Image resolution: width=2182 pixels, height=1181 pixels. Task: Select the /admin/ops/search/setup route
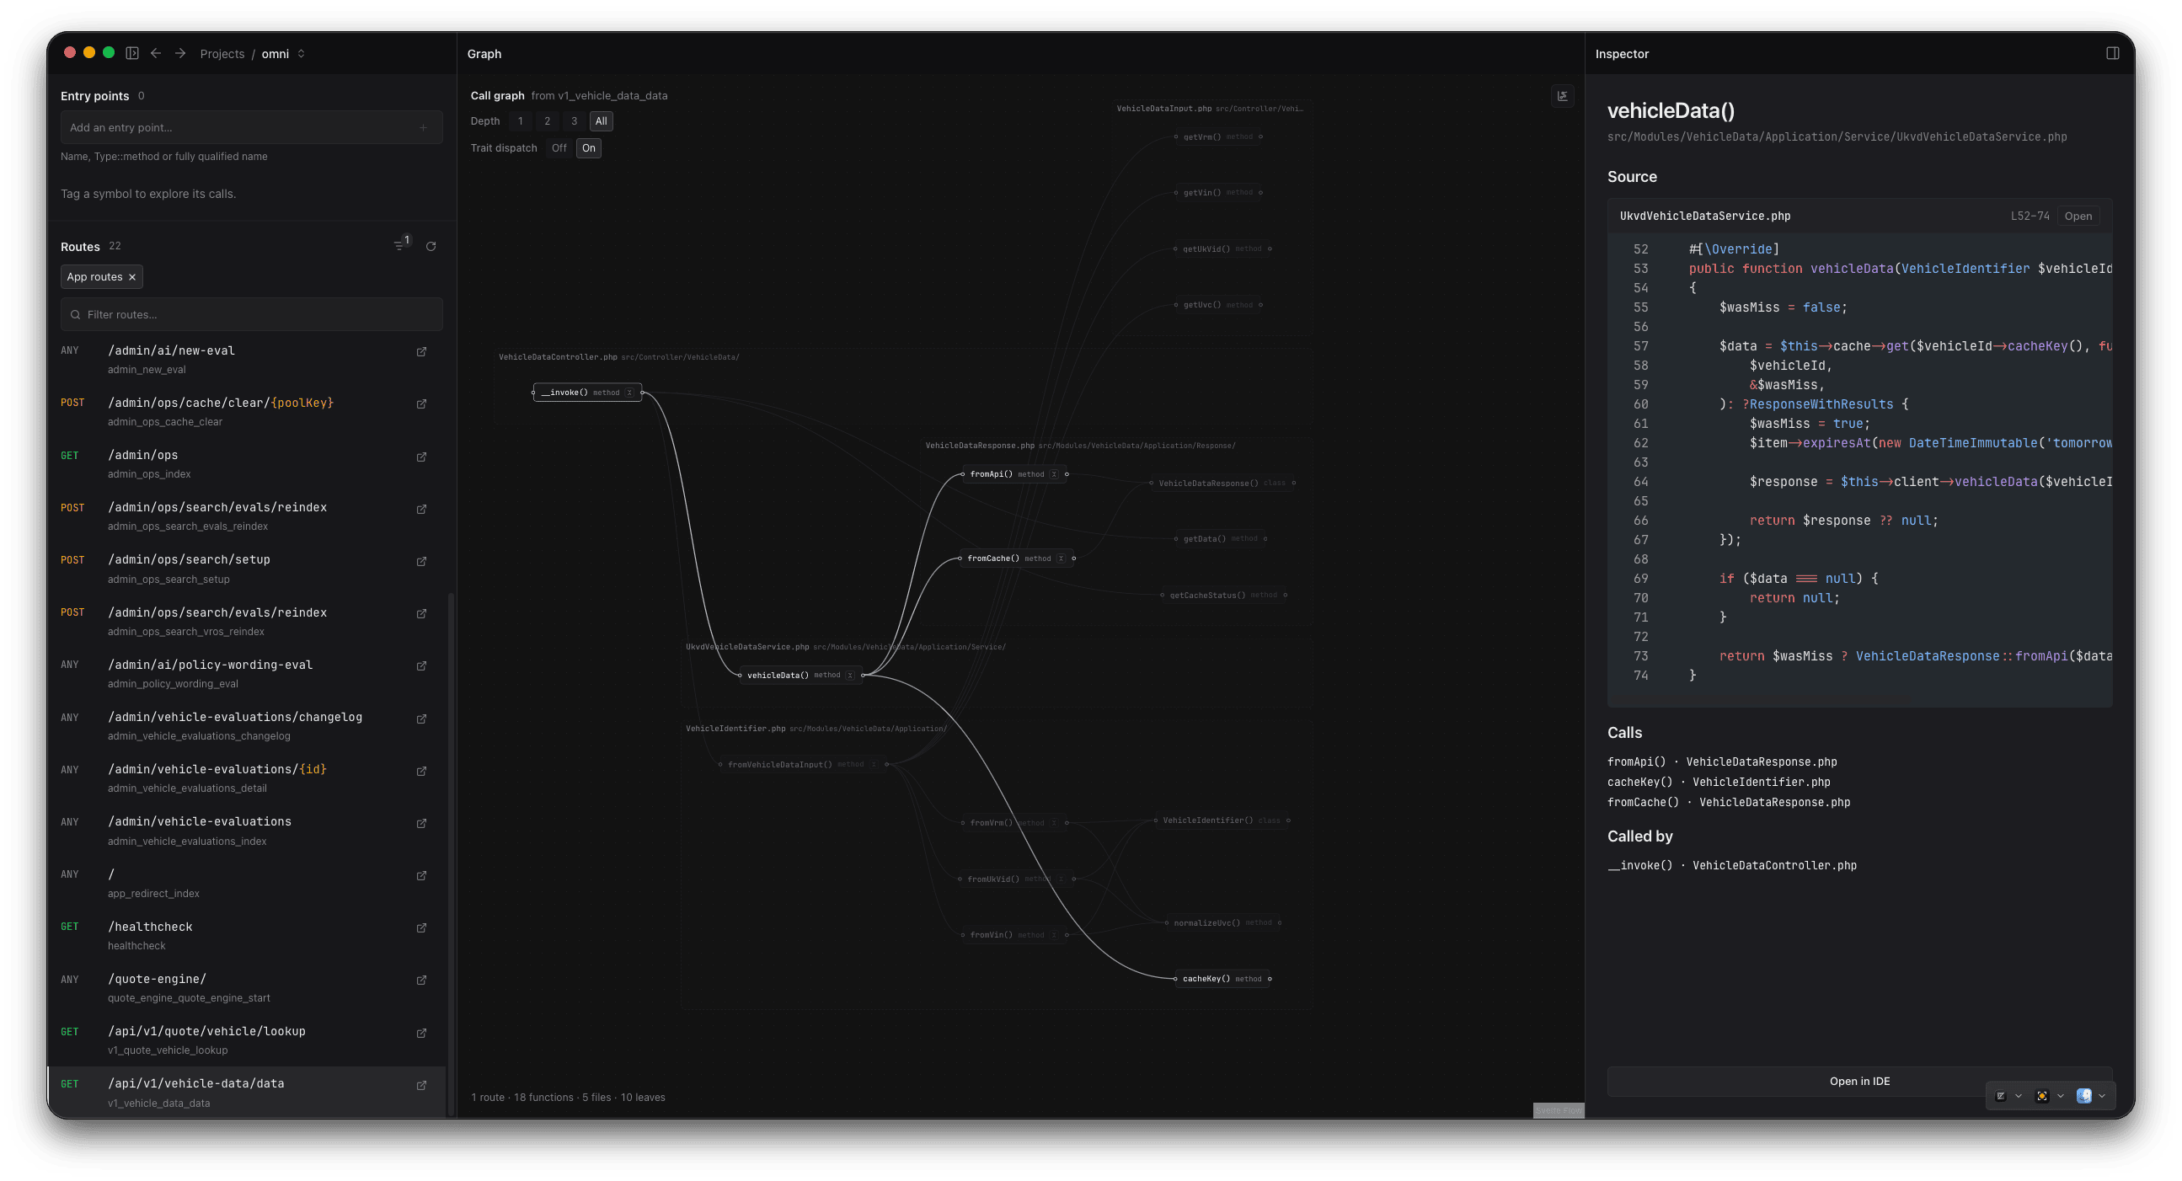click(247, 569)
